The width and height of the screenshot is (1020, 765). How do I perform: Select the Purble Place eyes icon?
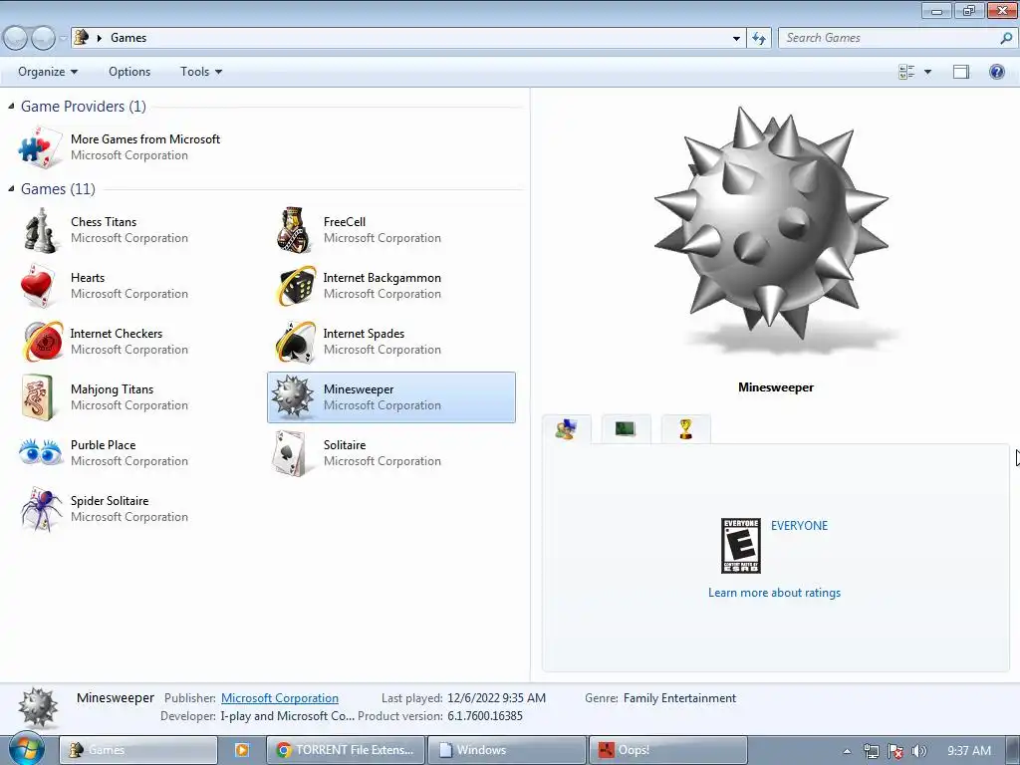pyautogui.click(x=40, y=452)
